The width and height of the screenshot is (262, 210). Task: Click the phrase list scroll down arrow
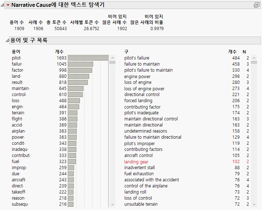pos(254,204)
